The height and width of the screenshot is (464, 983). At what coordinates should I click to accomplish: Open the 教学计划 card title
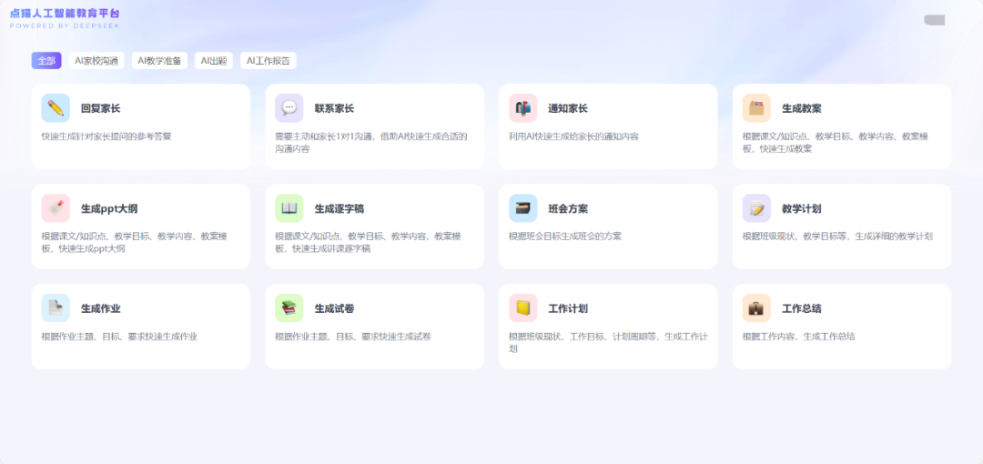click(x=802, y=209)
